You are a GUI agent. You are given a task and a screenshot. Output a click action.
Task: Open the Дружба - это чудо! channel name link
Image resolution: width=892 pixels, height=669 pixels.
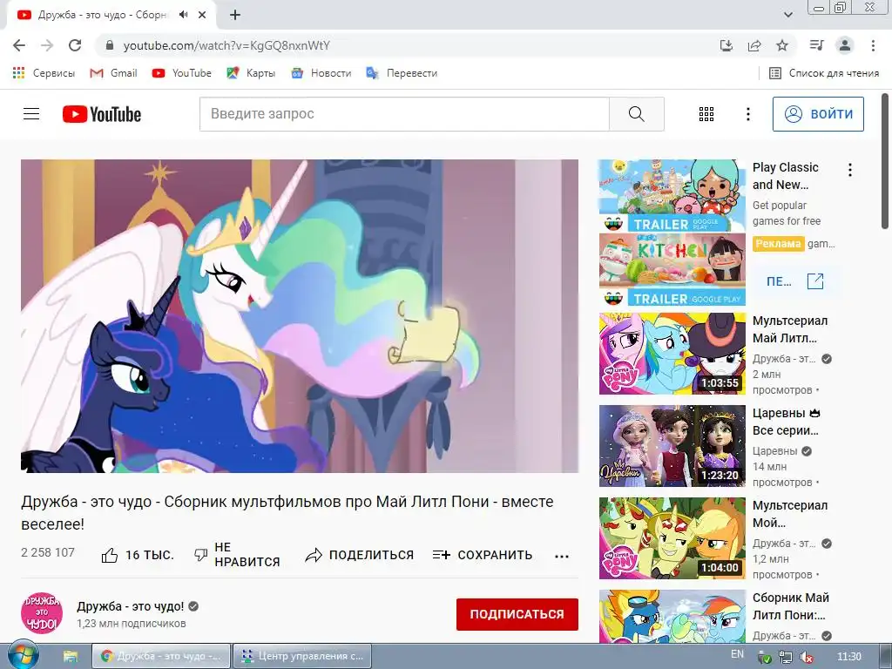131,606
